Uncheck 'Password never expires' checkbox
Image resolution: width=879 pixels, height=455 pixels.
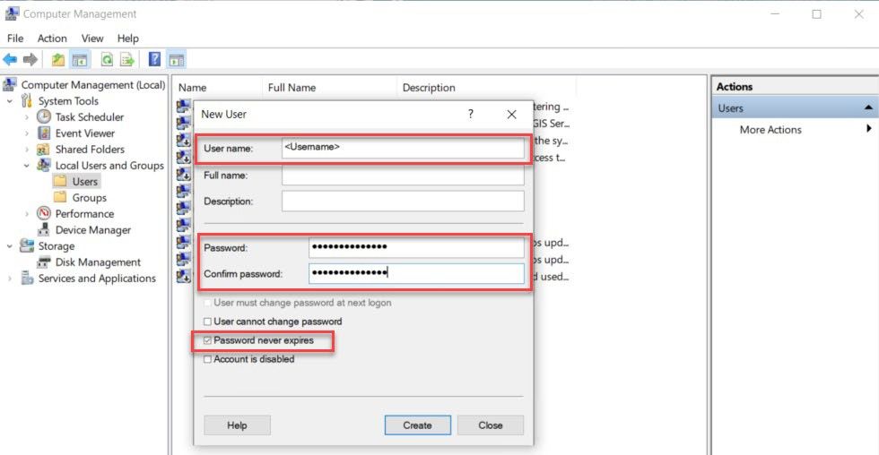207,340
